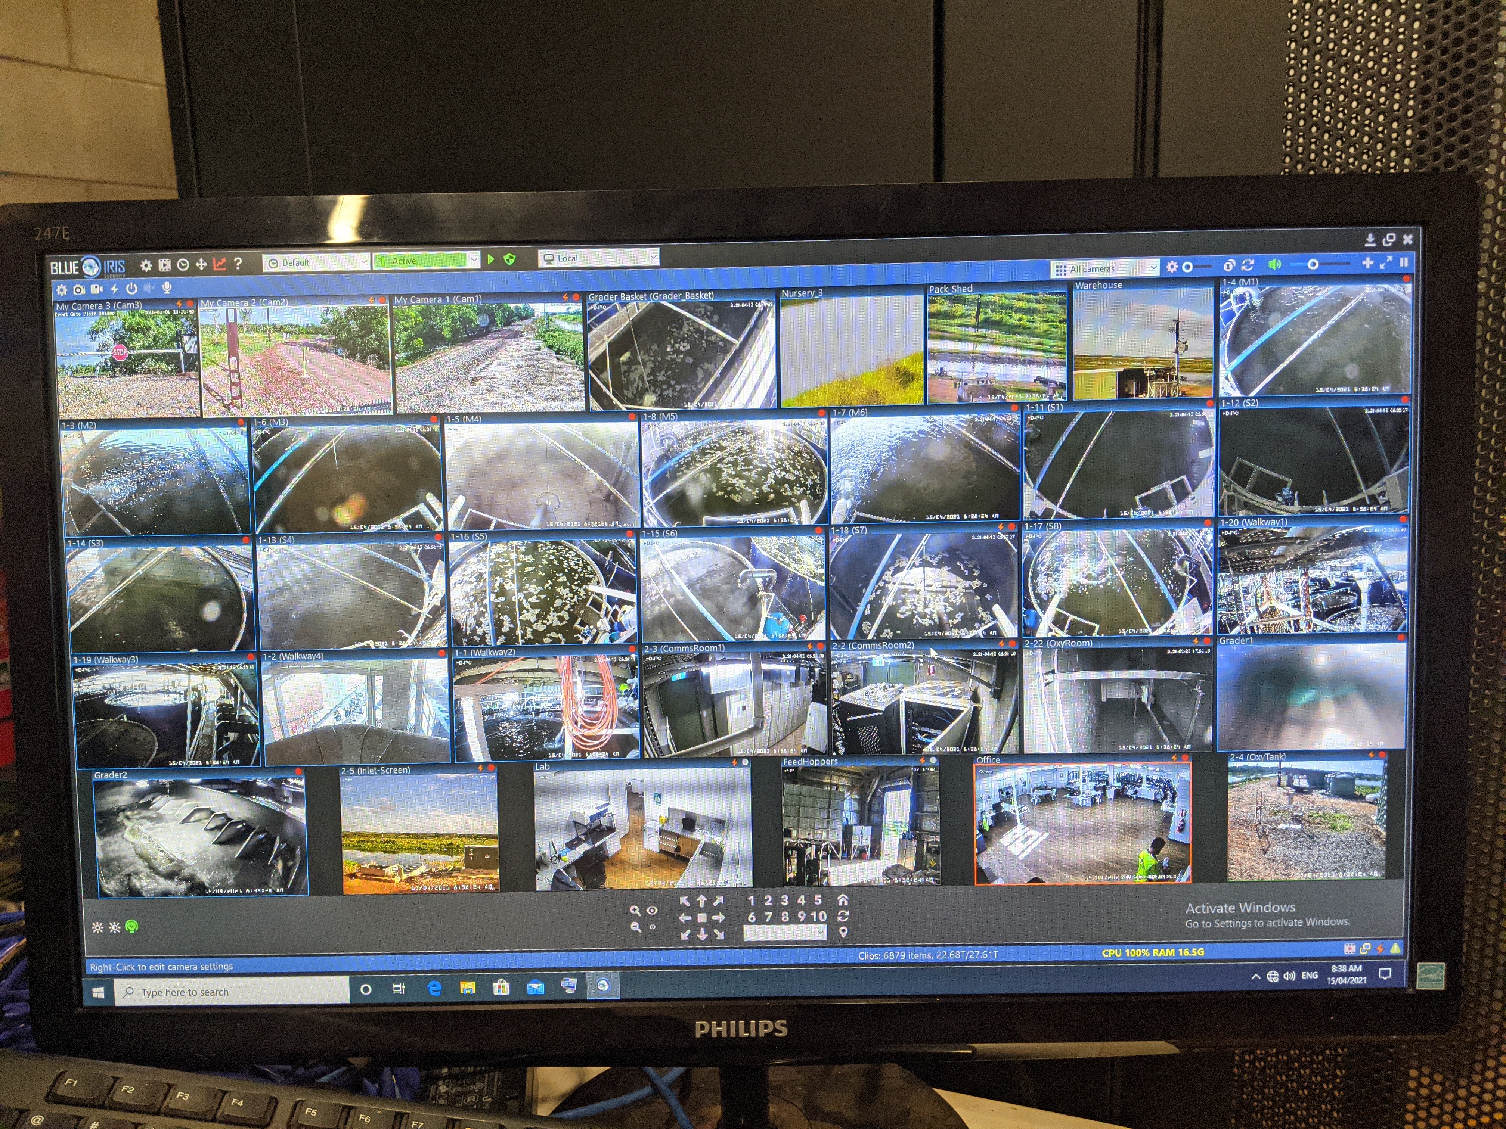Zoom in with PTZ magnifier plus

635,910
